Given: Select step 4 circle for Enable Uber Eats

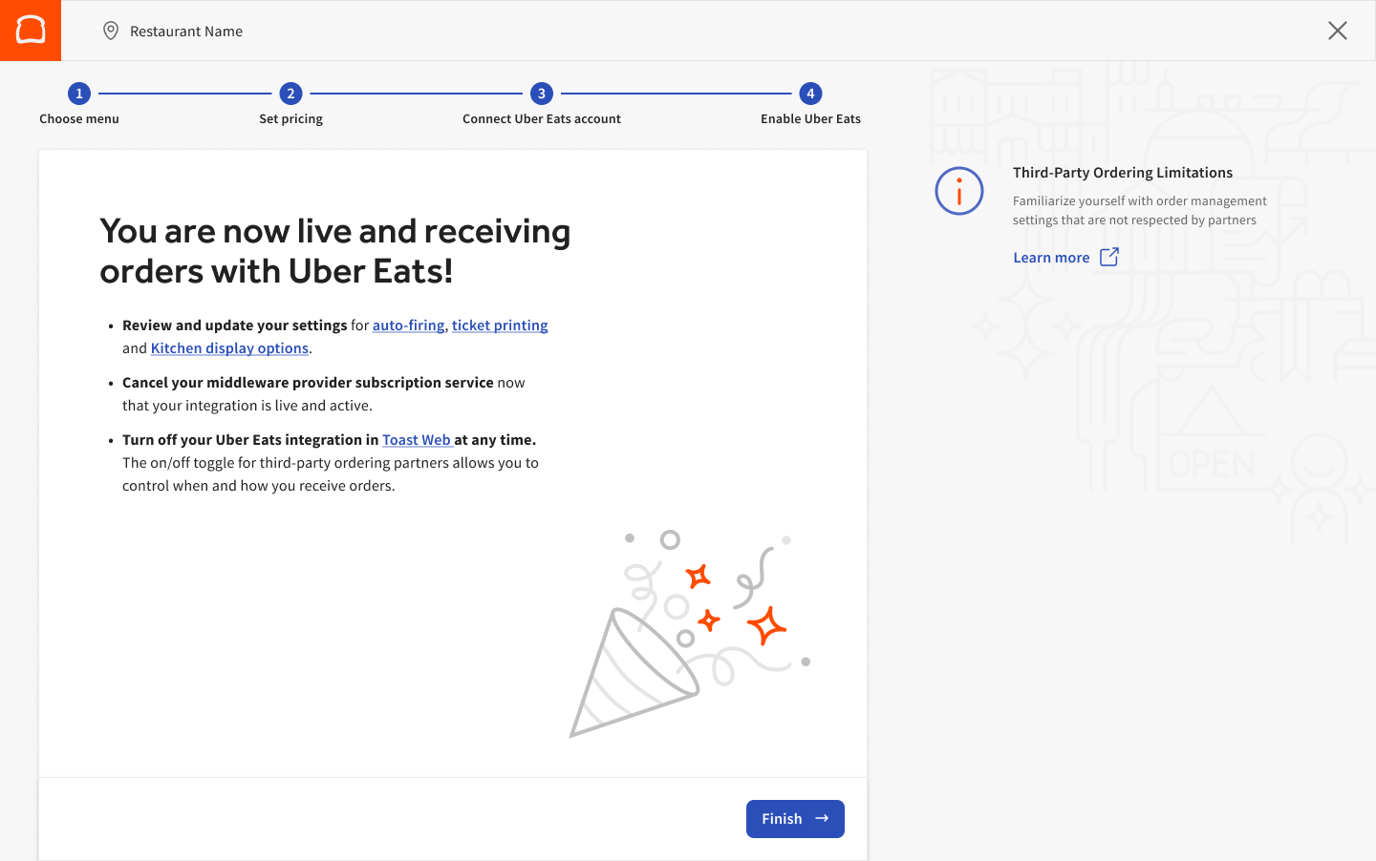Looking at the screenshot, I should [x=809, y=94].
